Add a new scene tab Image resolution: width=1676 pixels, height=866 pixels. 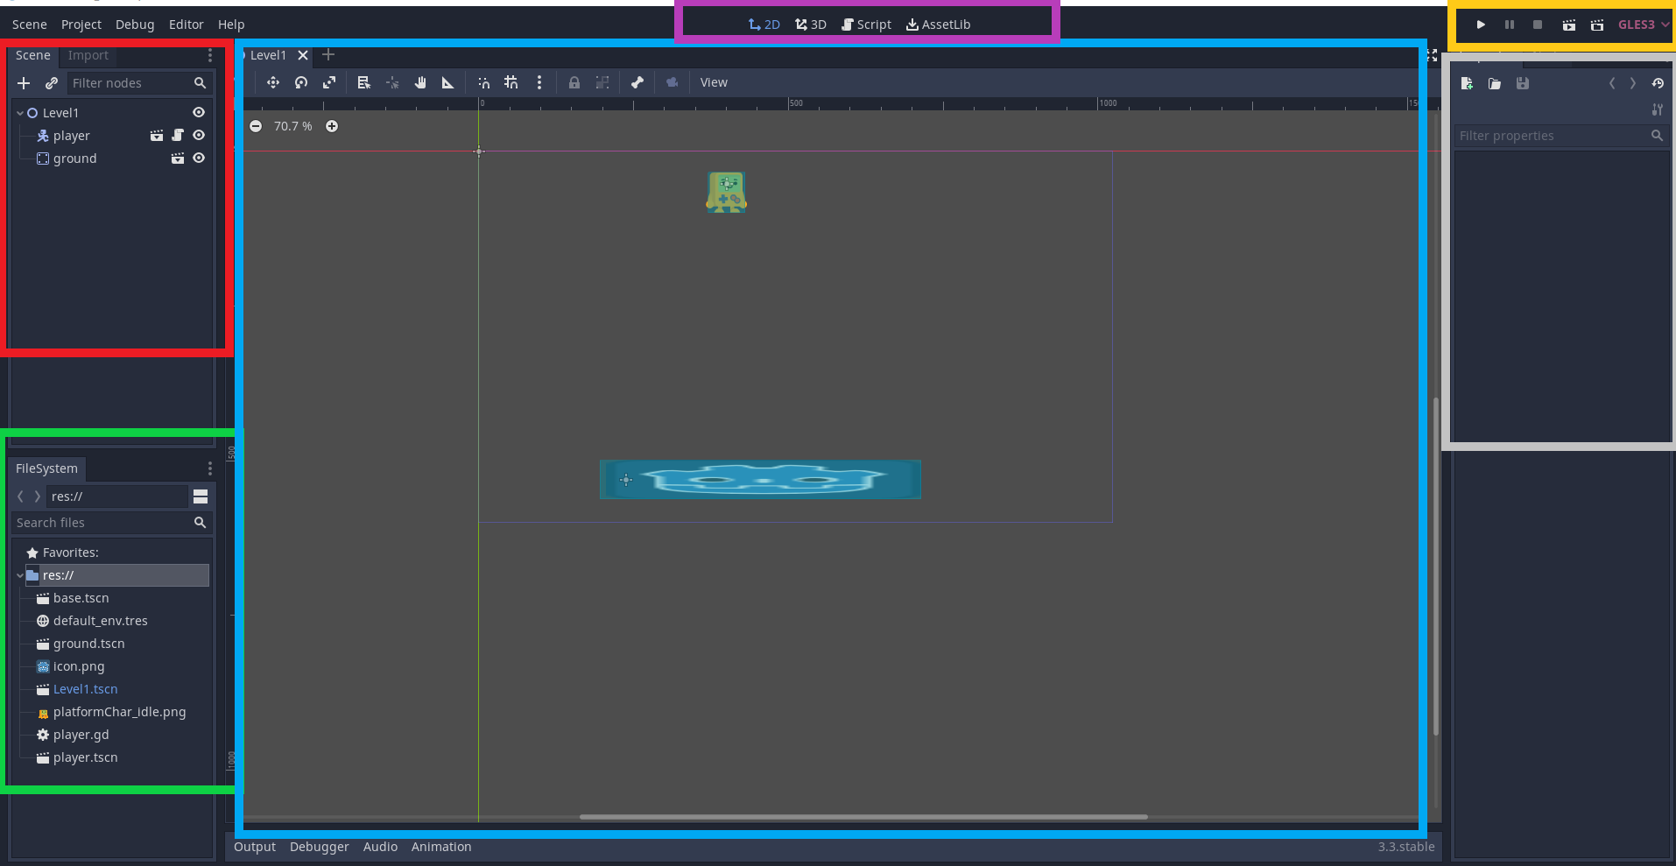pyautogui.click(x=328, y=55)
